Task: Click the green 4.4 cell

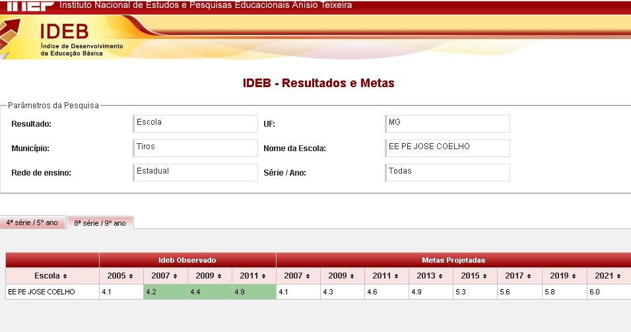Action: click(210, 292)
